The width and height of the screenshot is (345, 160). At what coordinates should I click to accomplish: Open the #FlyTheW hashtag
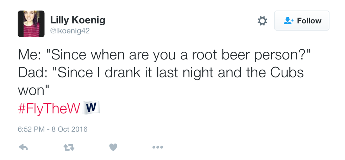click(x=49, y=108)
